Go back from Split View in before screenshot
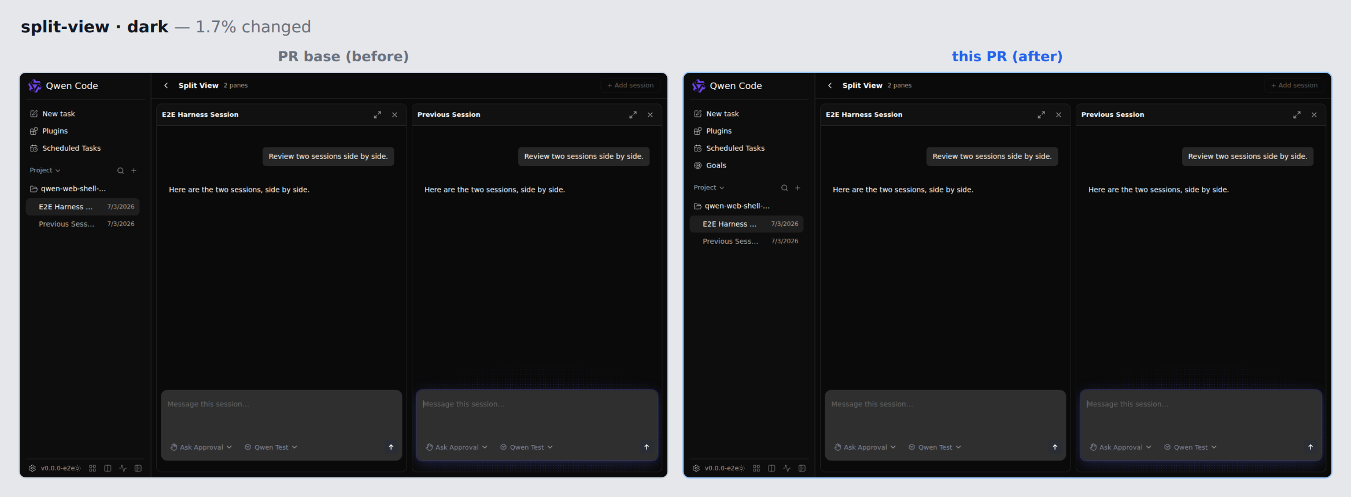Screen dimensions: 1351x497 pyautogui.click(x=166, y=86)
